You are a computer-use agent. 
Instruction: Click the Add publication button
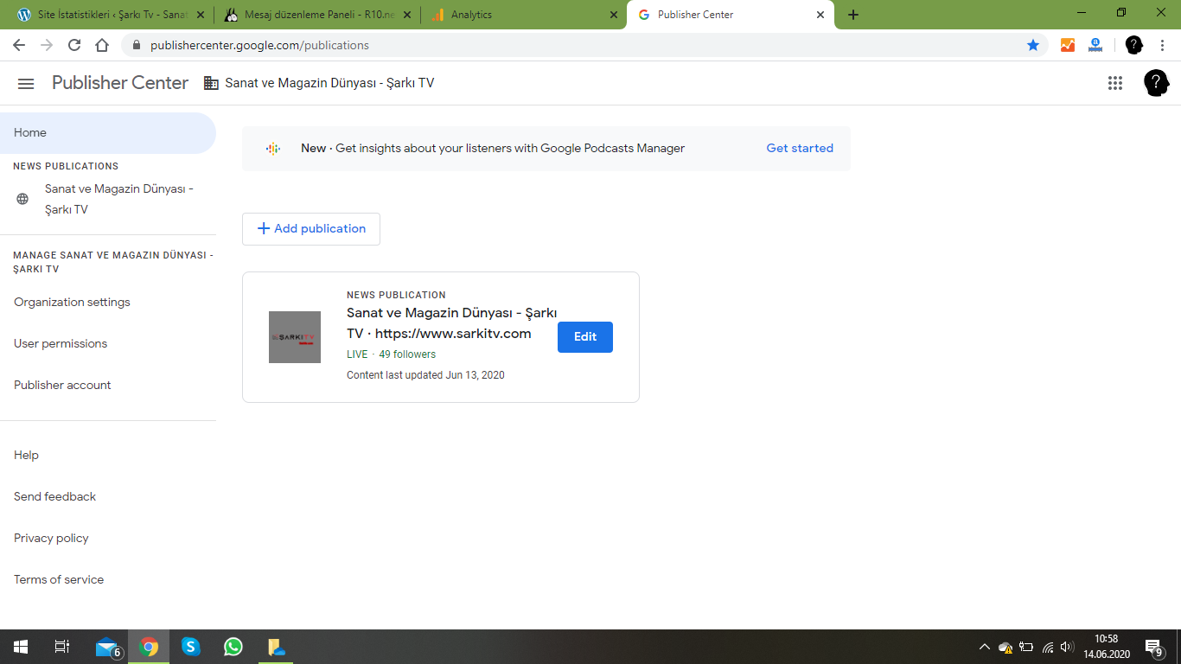coord(311,229)
